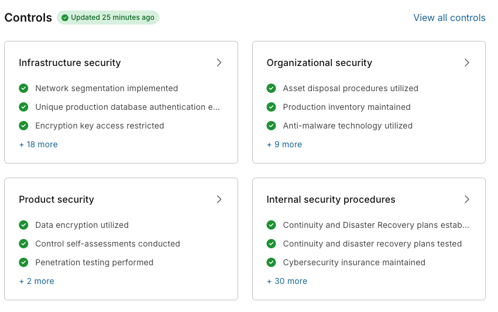
Task: Open Internal security procedures chevron
Action: coord(466,199)
